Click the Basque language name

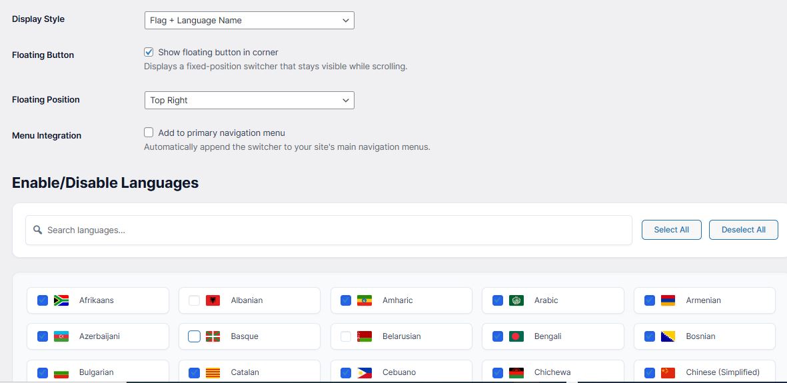point(245,336)
